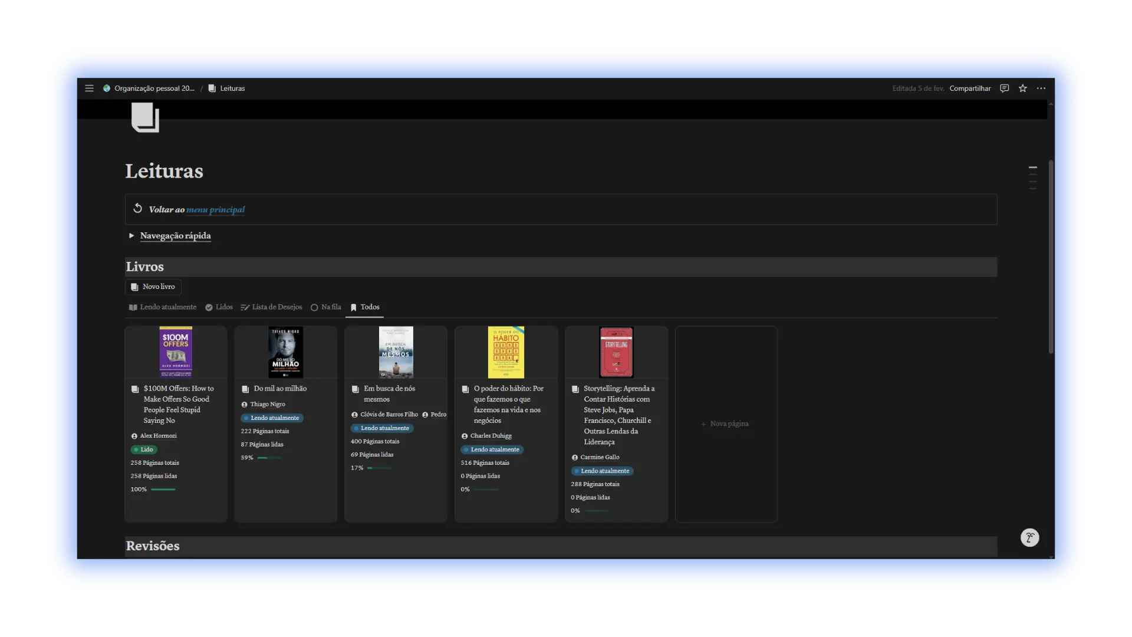
Task: Open the three-dot page options menu
Action: pyautogui.click(x=1041, y=88)
